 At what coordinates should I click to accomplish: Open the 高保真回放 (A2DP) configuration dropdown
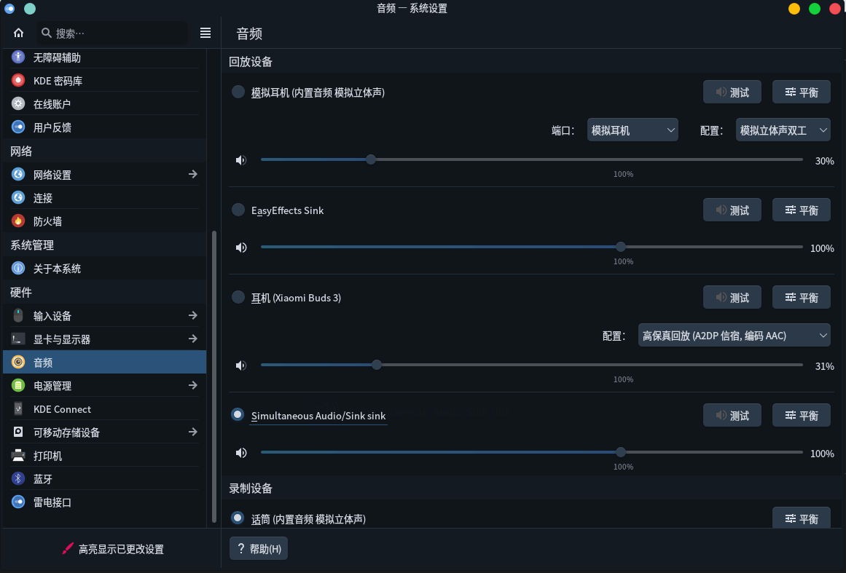pyautogui.click(x=734, y=335)
